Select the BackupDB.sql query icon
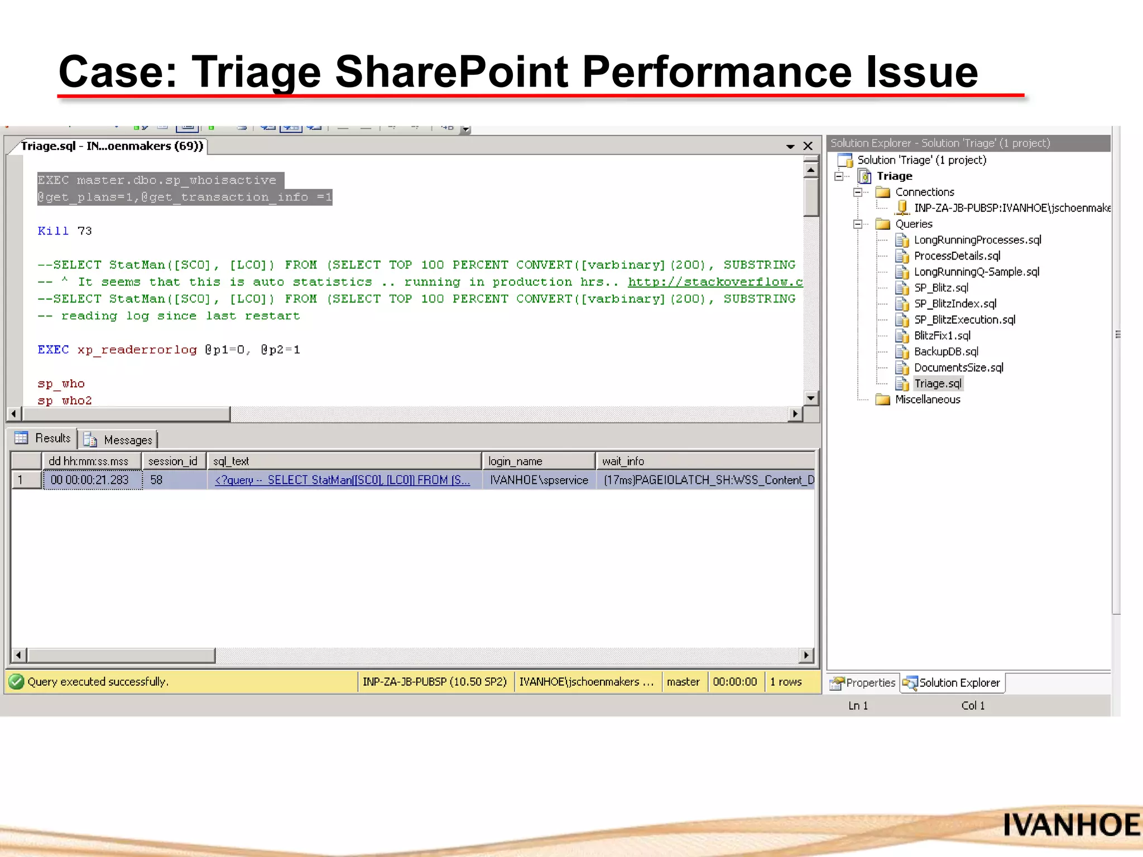The height and width of the screenshot is (857, 1143). coord(901,352)
